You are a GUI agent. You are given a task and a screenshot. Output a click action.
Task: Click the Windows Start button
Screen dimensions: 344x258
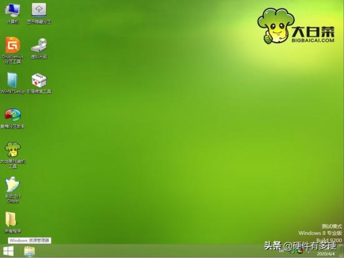pyautogui.click(x=8, y=251)
